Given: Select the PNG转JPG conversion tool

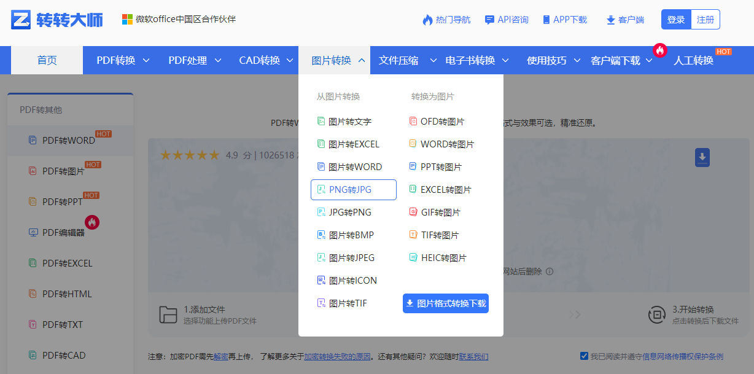Looking at the screenshot, I should [x=354, y=189].
